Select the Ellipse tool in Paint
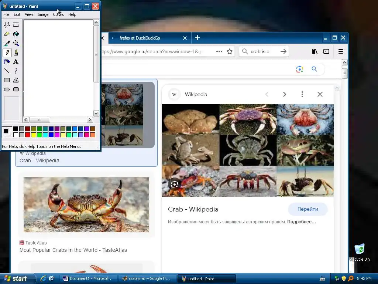The width and height of the screenshot is (378, 284). coord(7,89)
